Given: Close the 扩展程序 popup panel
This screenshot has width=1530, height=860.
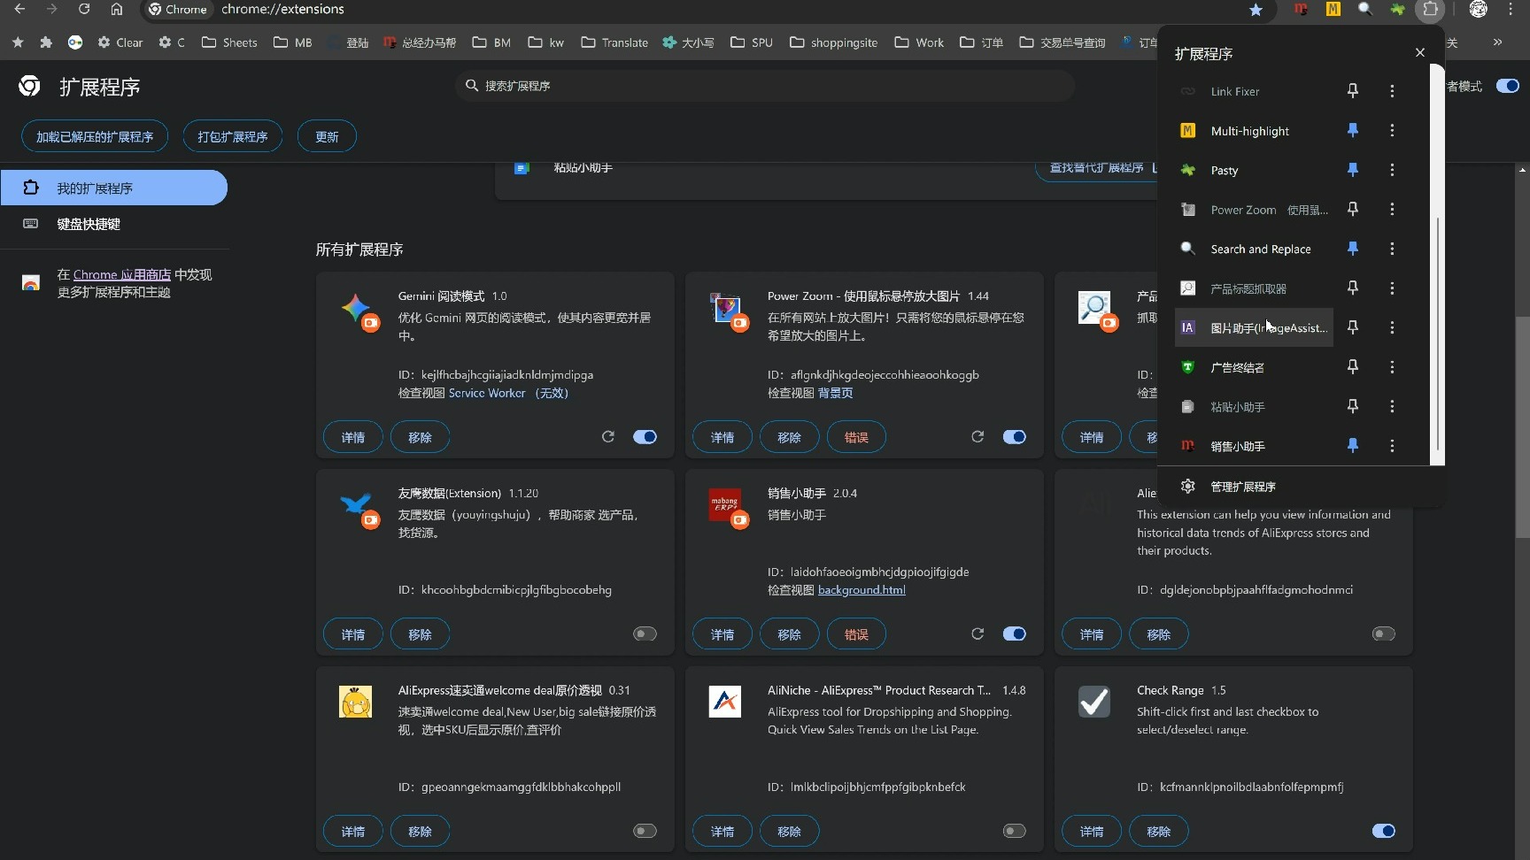Looking at the screenshot, I should (1420, 52).
